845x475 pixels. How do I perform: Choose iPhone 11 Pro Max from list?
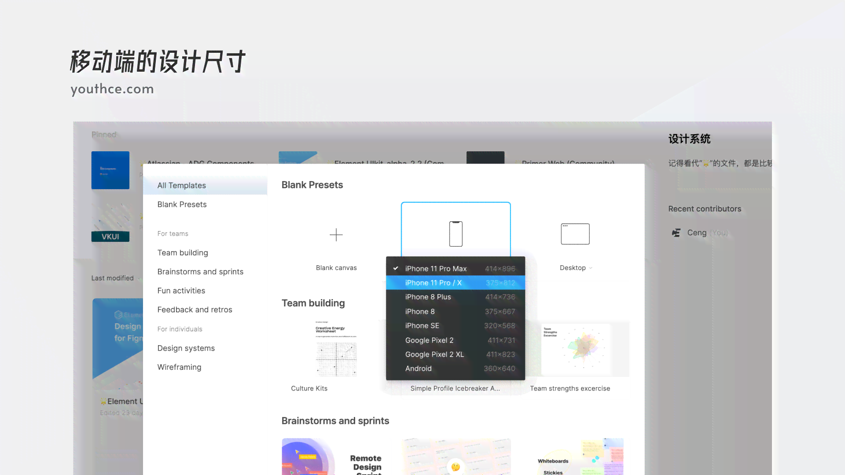tap(456, 269)
